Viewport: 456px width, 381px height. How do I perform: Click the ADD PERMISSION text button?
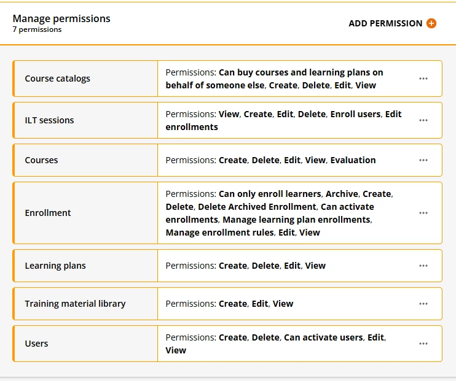(x=385, y=23)
